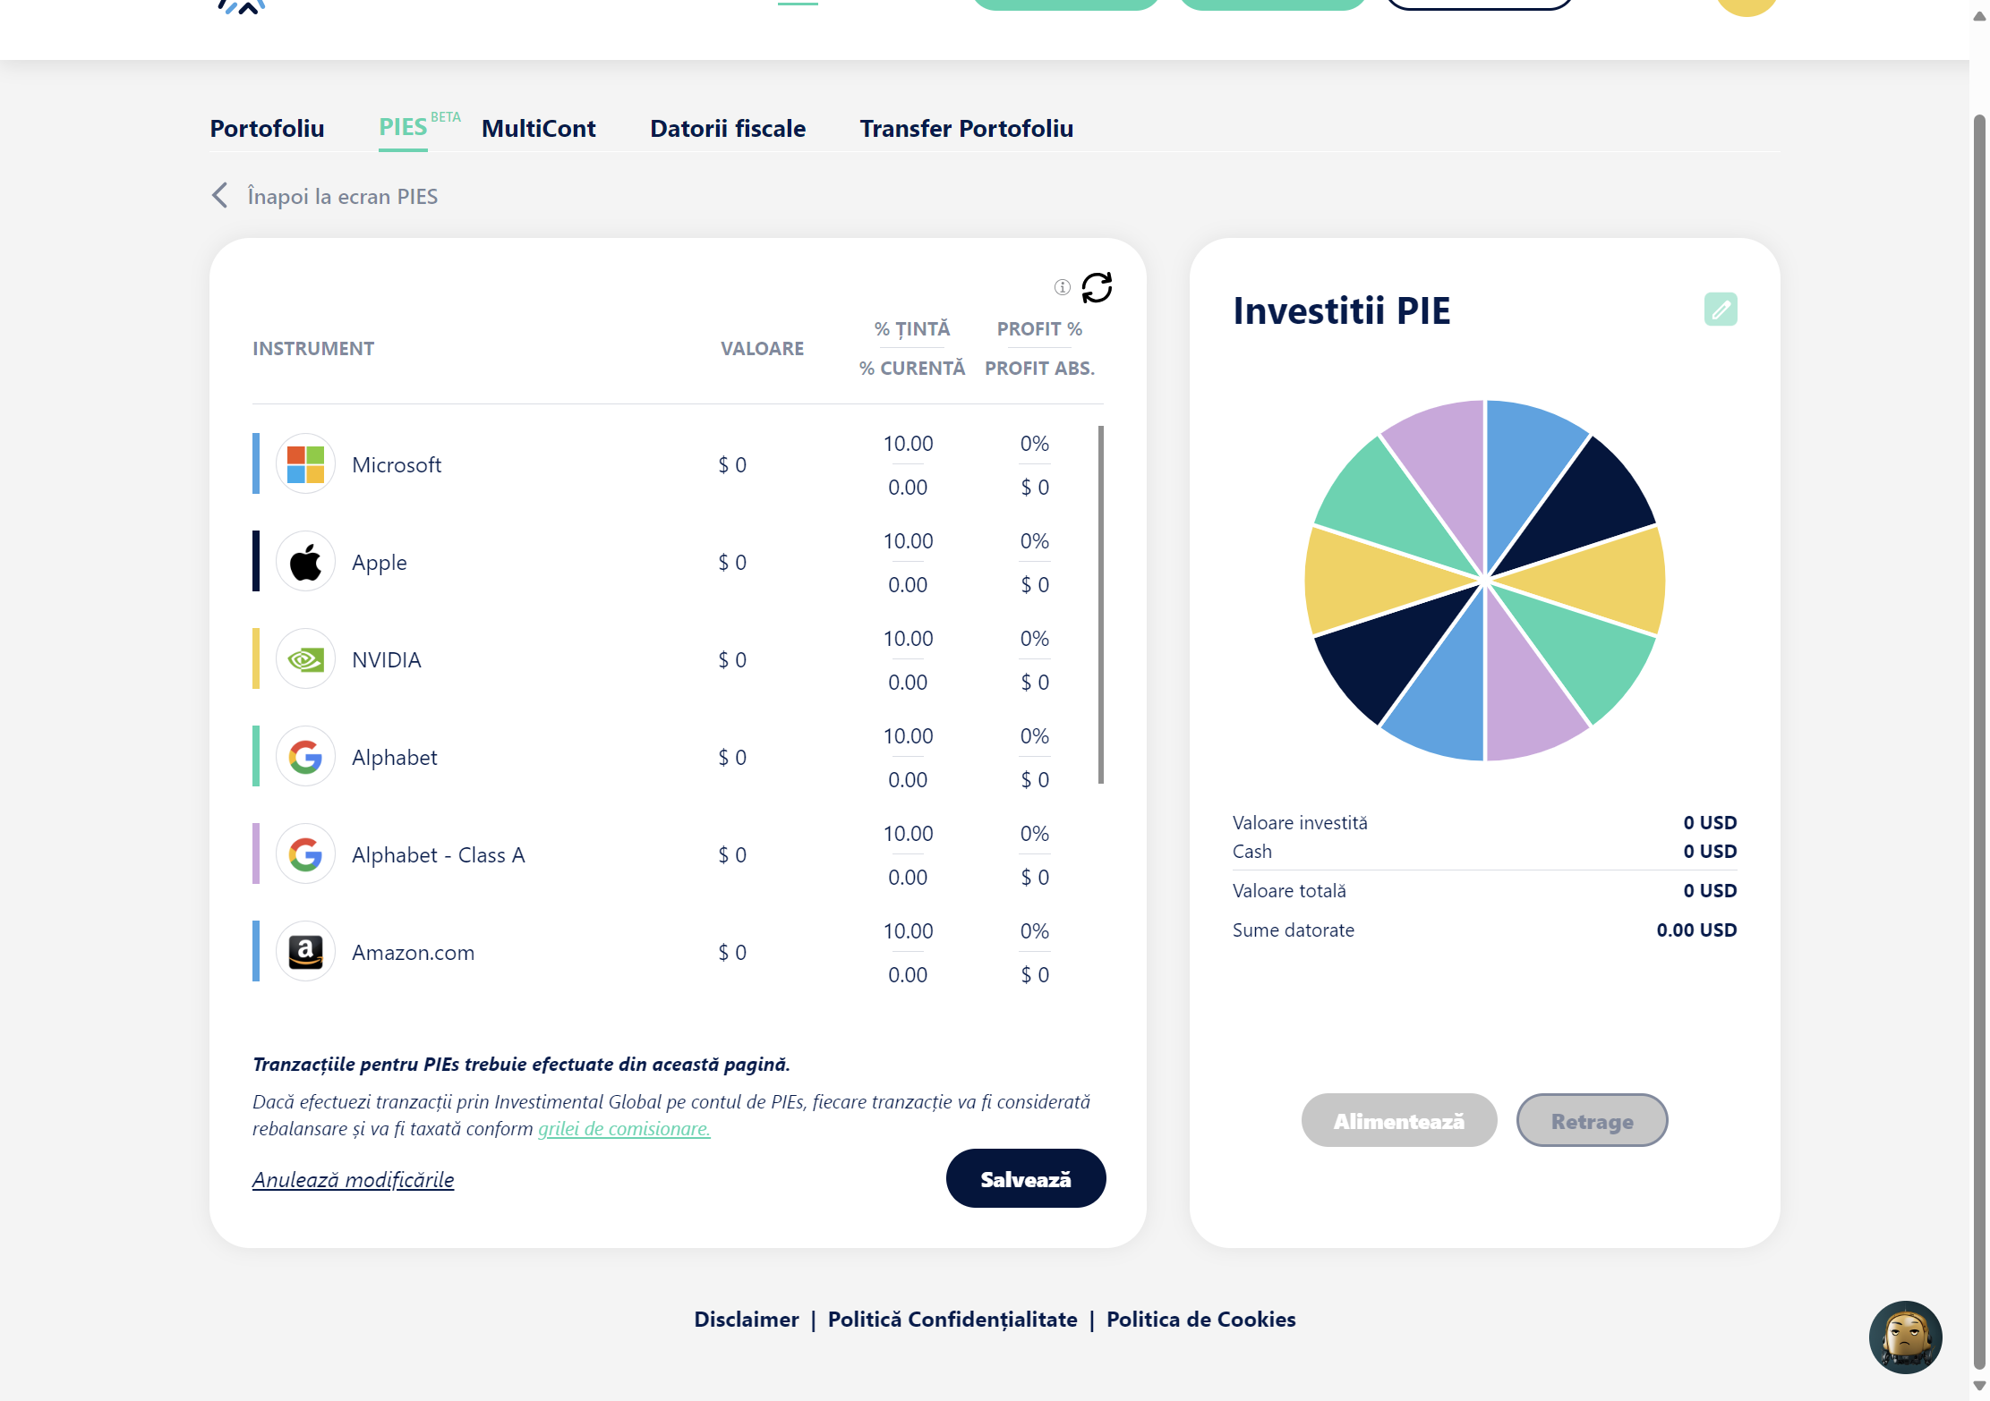Click the Valoare totală label

(1289, 891)
